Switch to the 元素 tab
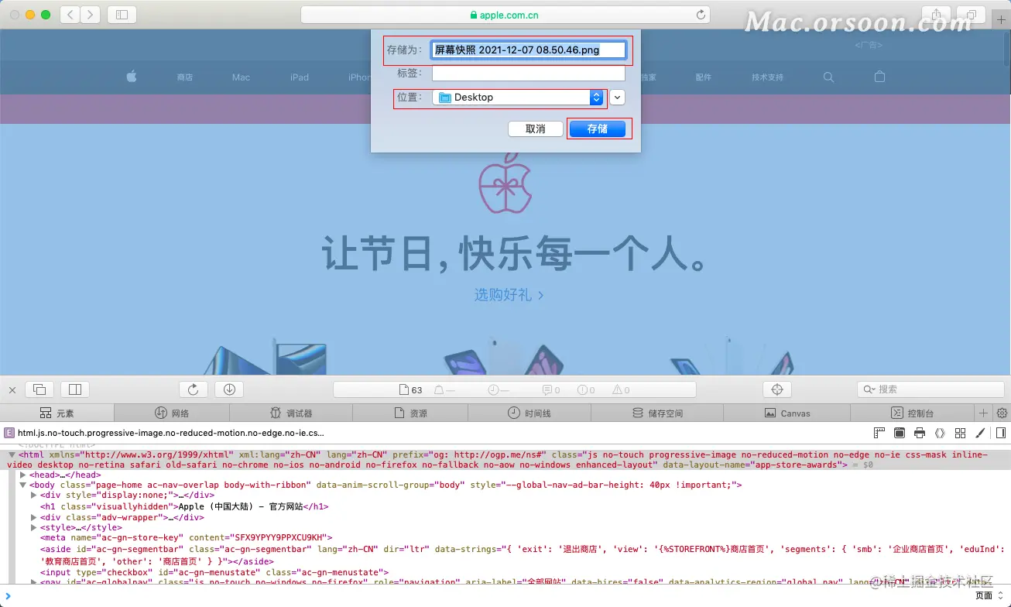1011x607 pixels. pos(57,413)
